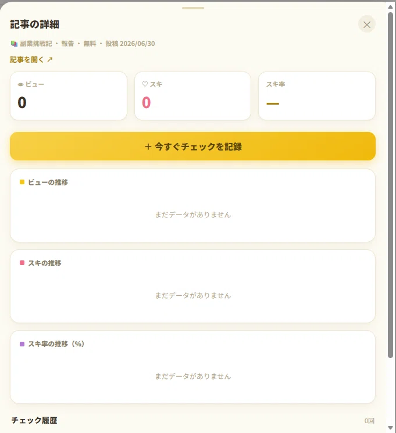Select the ビュー count card showing 0
The height and width of the screenshot is (433, 396).
[x=69, y=96]
